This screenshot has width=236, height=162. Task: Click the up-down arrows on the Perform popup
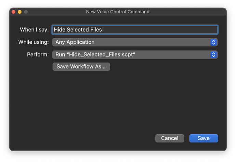(x=213, y=55)
